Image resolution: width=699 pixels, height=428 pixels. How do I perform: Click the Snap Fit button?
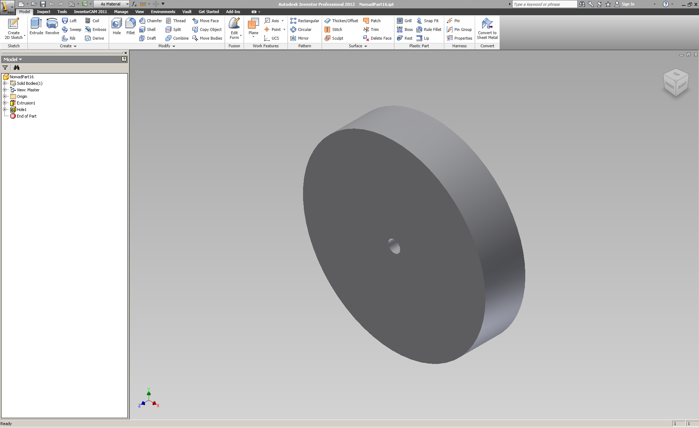[x=428, y=21]
